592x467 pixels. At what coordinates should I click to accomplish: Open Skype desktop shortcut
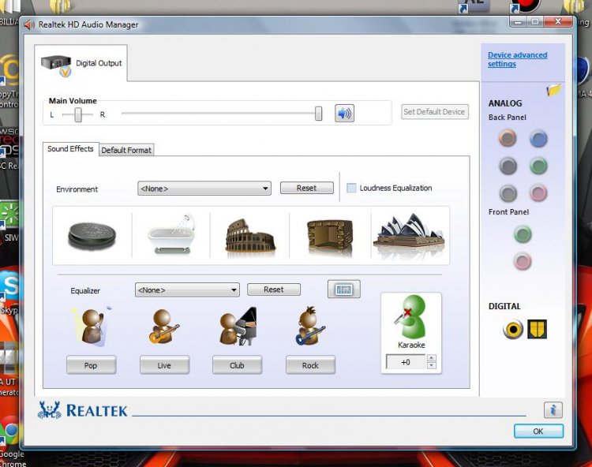coord(9,291)
